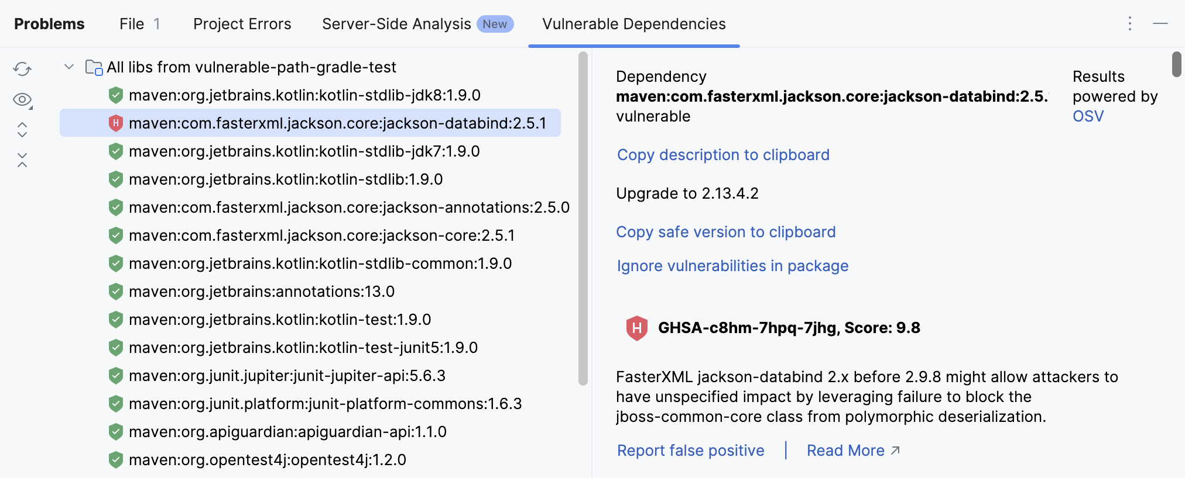The image size is (1185, 478).
Task: Click the red shield icon beside jackson-databind
Action: [116, 123]
